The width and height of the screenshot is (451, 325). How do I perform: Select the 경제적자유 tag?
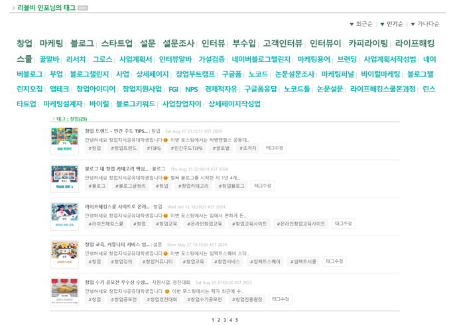click(x=221, y=89)
